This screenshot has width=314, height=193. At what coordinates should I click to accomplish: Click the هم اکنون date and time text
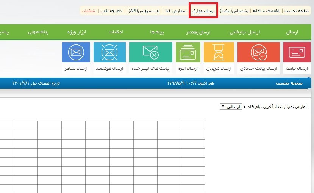191,83
